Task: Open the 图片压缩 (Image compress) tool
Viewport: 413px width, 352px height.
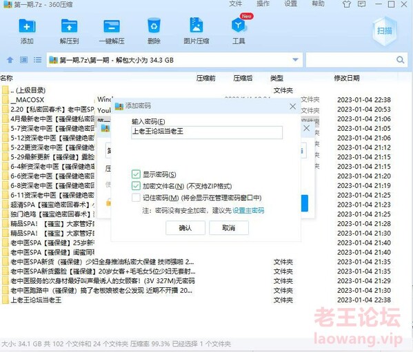Action: 197,25
